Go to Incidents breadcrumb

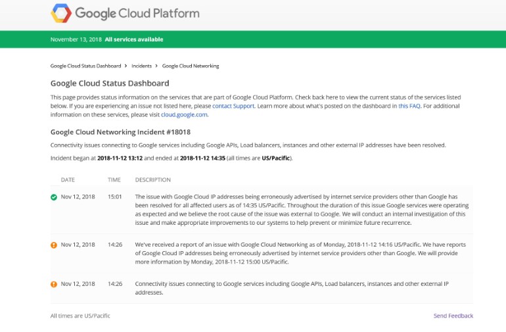click(141, 66)
